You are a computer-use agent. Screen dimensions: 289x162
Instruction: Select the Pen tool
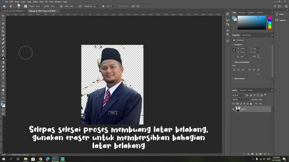coord(3,74)
